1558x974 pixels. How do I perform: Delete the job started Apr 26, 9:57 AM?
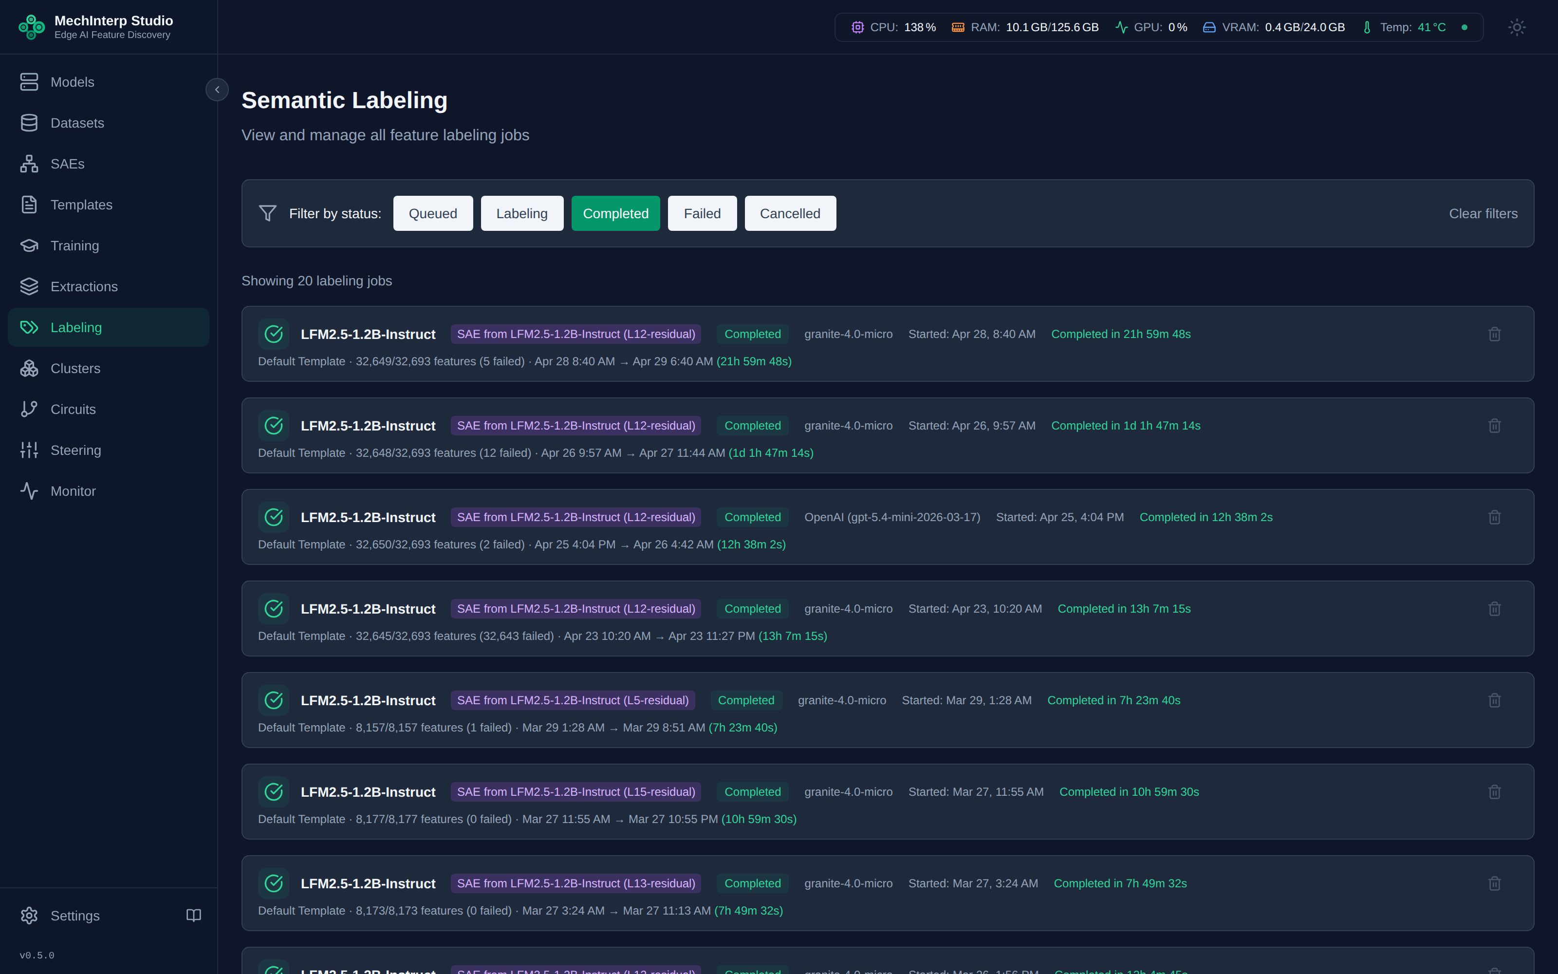[1494, 426]
